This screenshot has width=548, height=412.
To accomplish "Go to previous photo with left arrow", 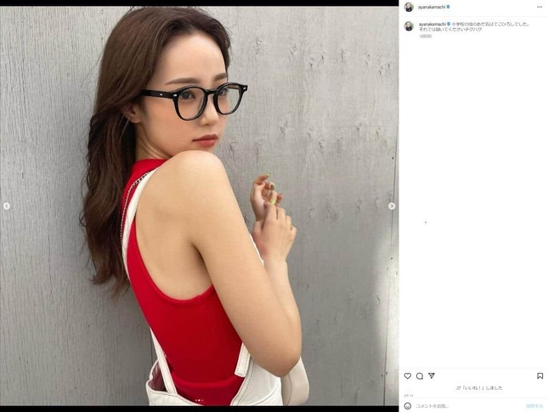I will pyautogui.click(x=7, y=206).
